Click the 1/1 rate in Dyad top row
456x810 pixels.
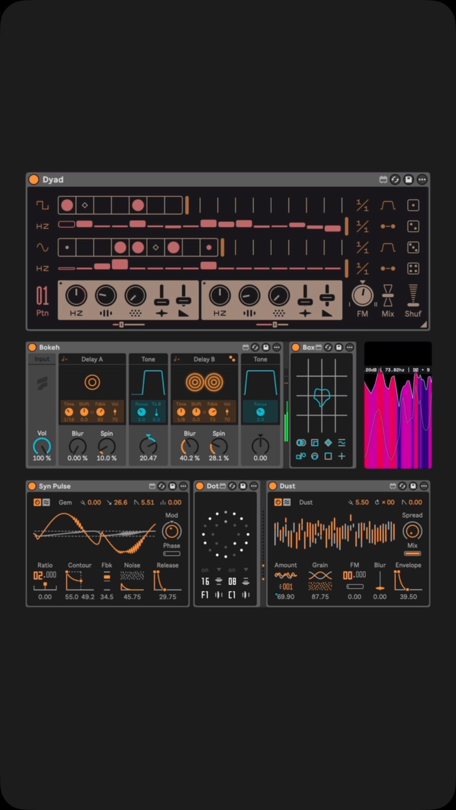362,205
